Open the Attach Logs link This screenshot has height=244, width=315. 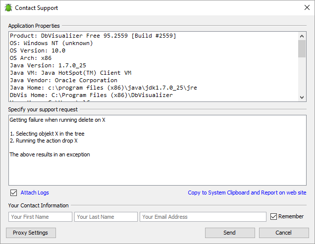[x=35, y=193]
